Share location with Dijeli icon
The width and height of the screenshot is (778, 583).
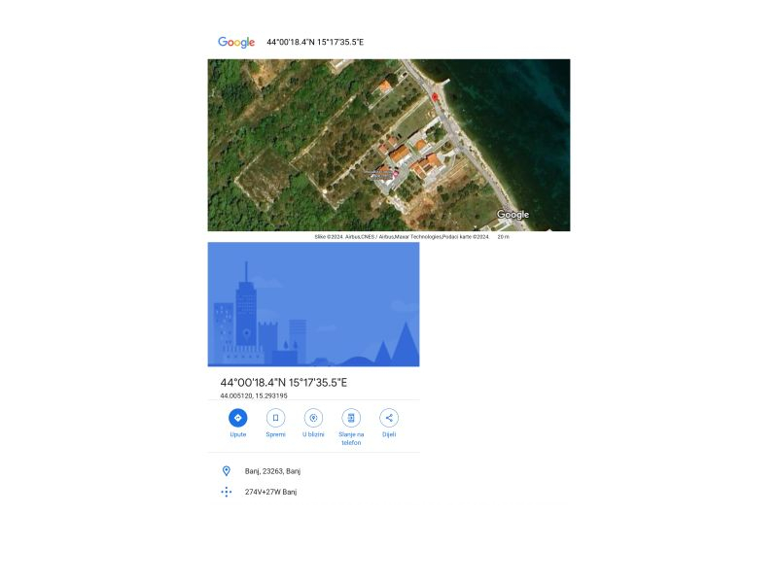pos(389,418)
